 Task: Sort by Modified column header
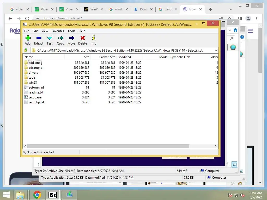click(130, 57)
